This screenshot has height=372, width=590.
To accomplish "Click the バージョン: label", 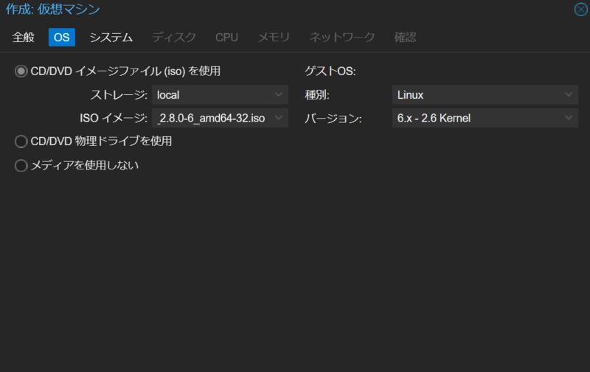I will coord(333,119).
